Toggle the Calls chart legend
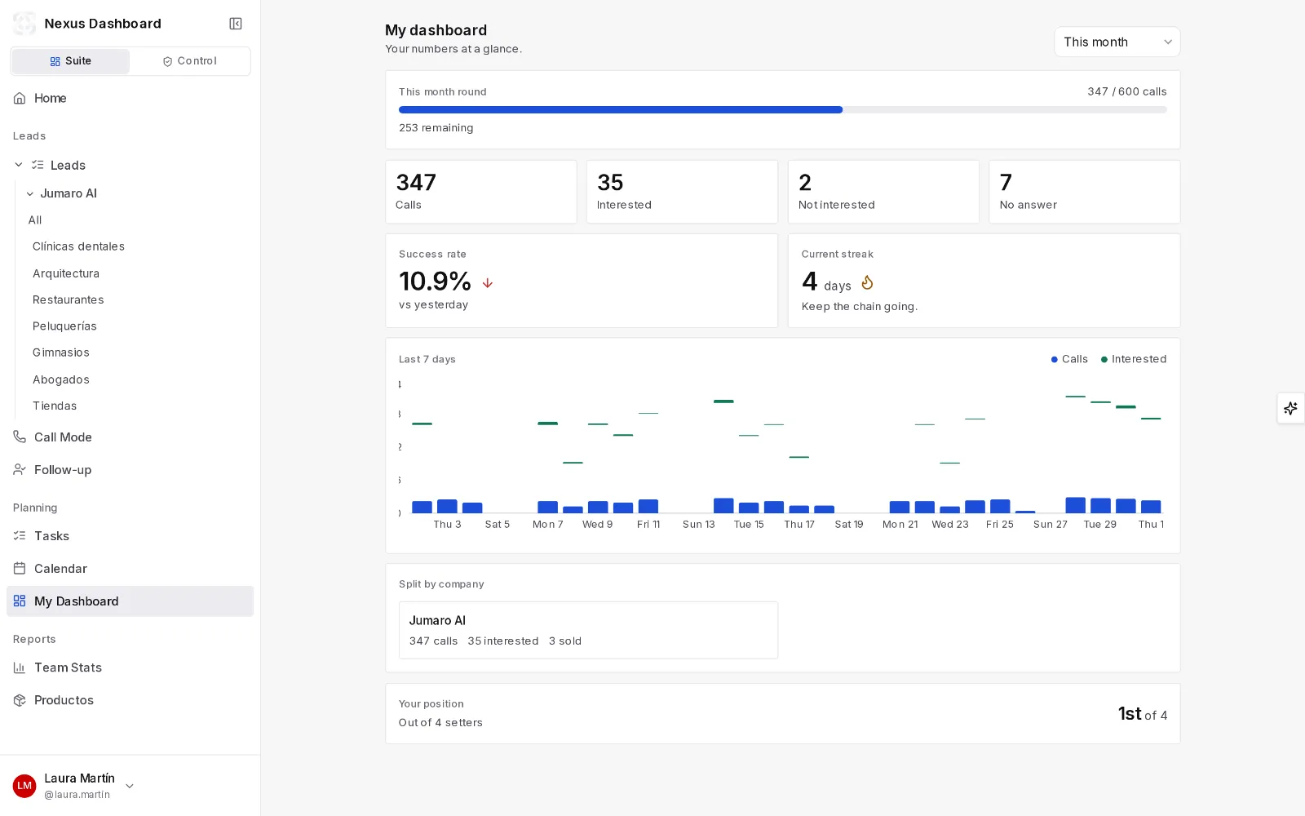This screenshot has height=816, width=1305. [x=1069, y=359]
